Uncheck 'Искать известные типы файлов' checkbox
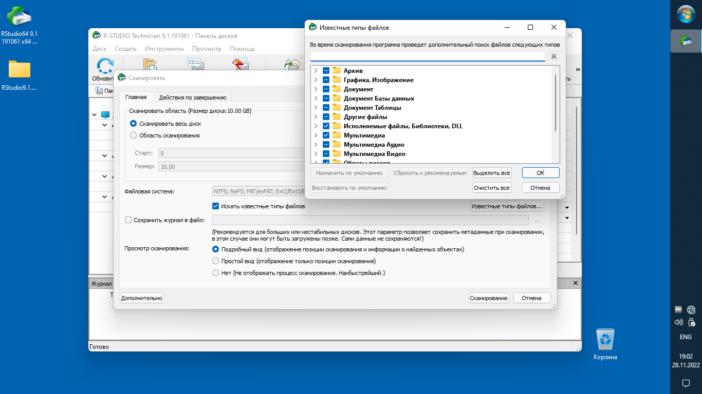The height and width of the screenshot is (394, 702). pos(216,206)
